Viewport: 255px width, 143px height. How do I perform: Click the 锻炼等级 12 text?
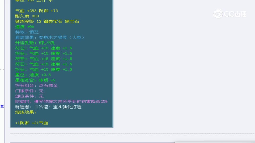point(28,21)
